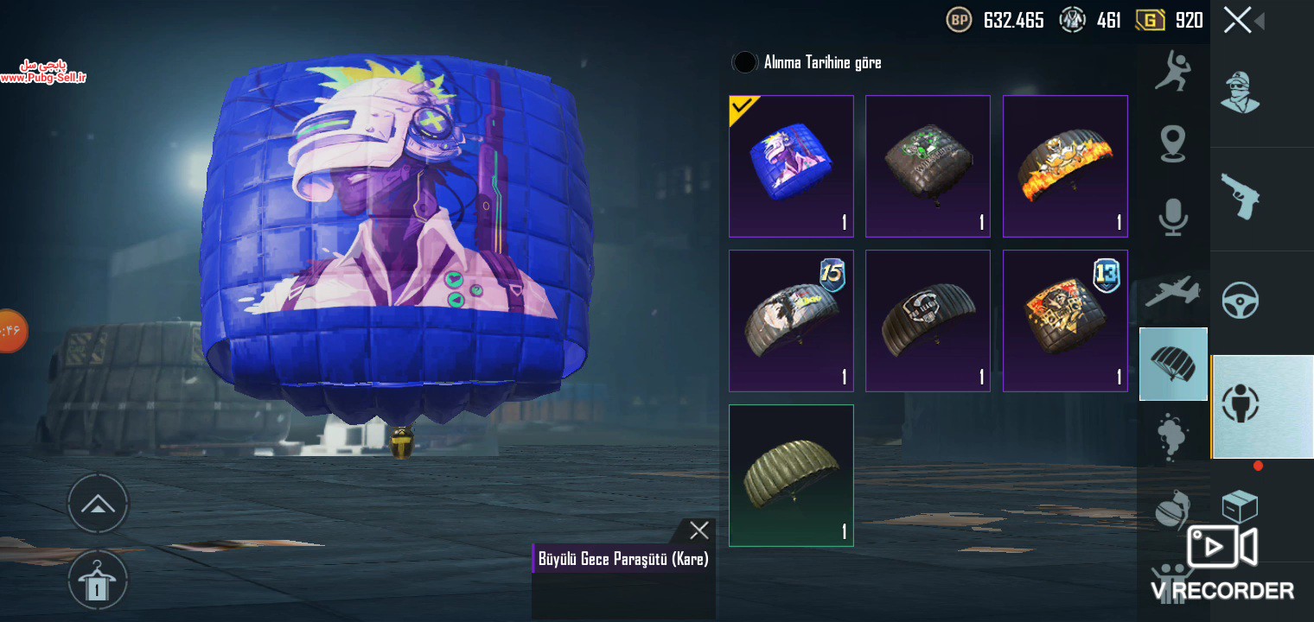Screen dimensions: 1314x622
Task: Select the default olive green parachute
Action: coord(791,475)
